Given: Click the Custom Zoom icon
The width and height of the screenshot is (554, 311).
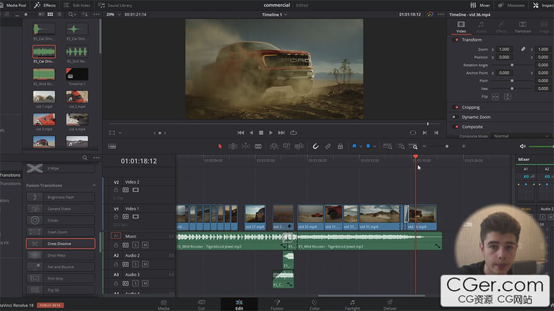Looking at the screenshot, I should (413, 146).
